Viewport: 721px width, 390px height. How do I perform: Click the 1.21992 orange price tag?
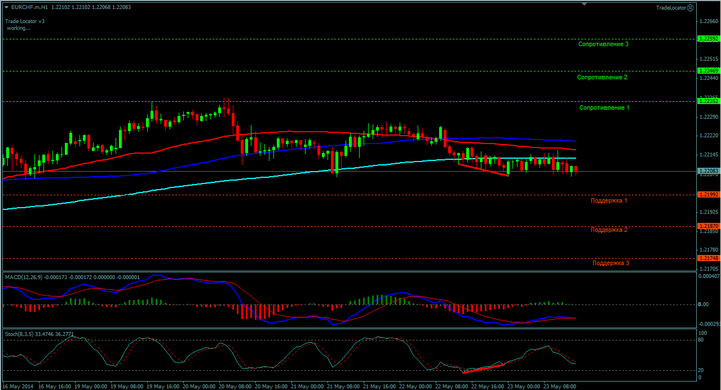(x=708, y=194)
